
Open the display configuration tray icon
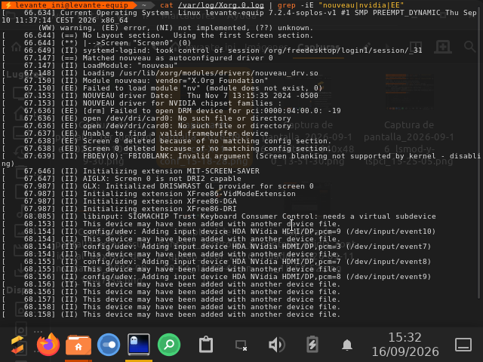tap(241, 345)
